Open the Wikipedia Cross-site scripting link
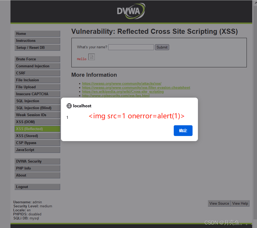257x228 pixels. pos(123,92)
